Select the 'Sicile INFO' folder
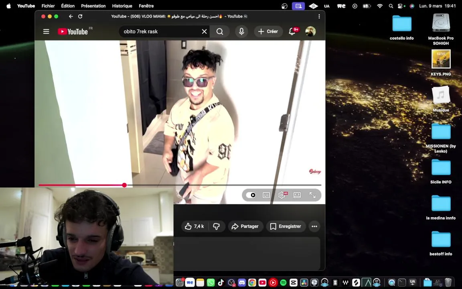Screen dimensions: 462x289 441,171
